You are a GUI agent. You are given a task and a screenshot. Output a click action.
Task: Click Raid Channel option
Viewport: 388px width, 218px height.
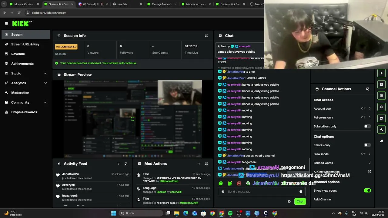click(323, 200)
